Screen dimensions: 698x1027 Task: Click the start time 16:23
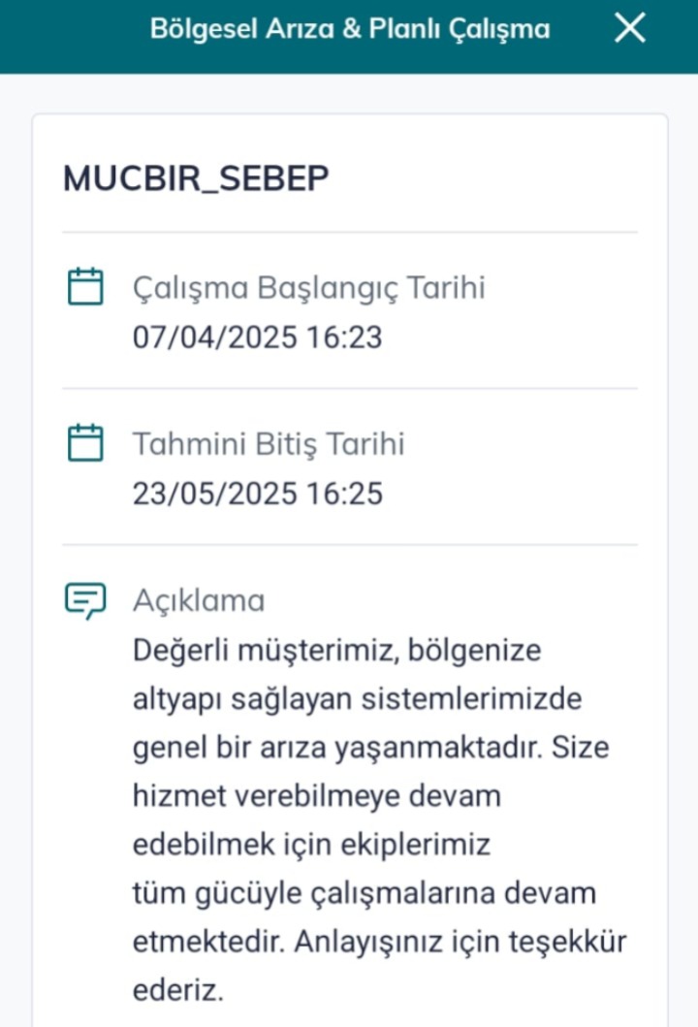tap(343, 337)
